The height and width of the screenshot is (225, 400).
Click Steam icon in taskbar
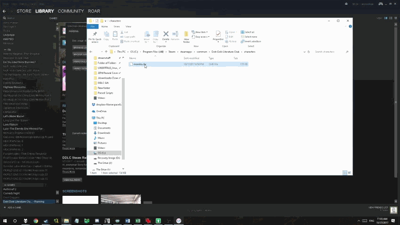pos(46,221)
